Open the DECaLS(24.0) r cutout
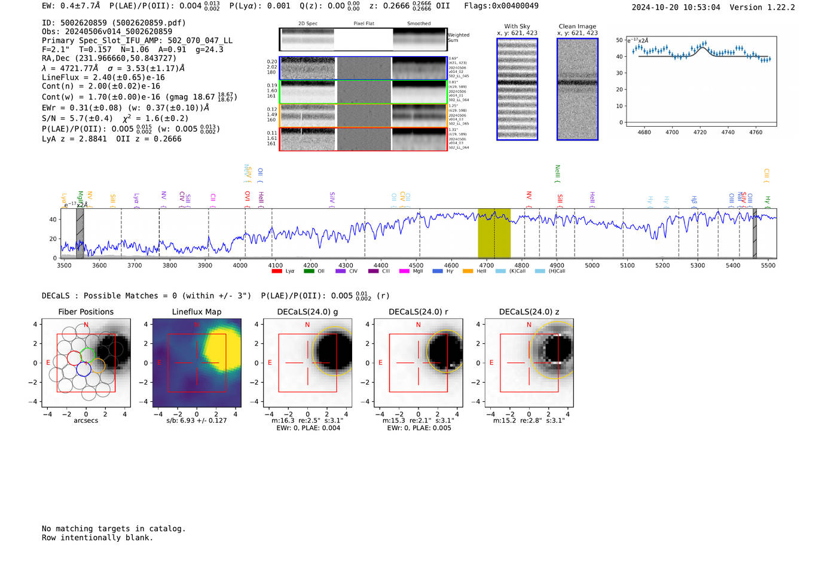Image resolution: width=837 pixels, height=570 pixels. pos(418,363)
